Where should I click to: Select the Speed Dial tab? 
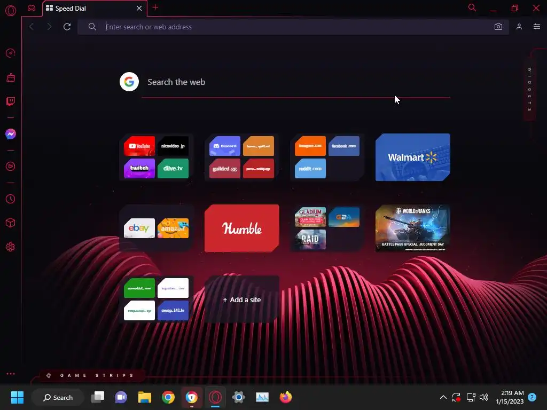pos(95,9)
